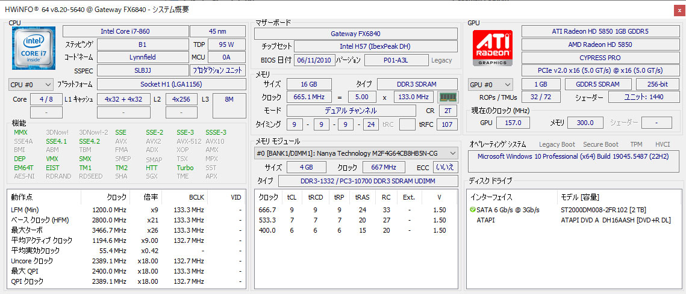Click the BIOS version P01-A3L field
The height and width of the screenshot is (294, 686).
click(x=396, y=60)
